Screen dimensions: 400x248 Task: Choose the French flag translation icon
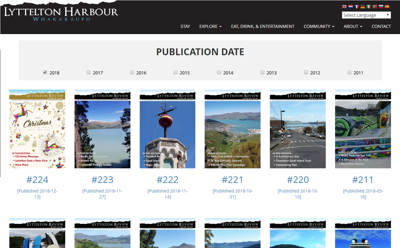point(357,7)
